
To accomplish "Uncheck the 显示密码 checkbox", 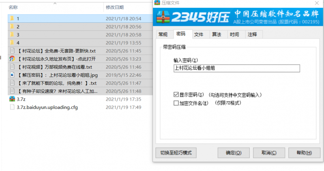I will point(176,95).
